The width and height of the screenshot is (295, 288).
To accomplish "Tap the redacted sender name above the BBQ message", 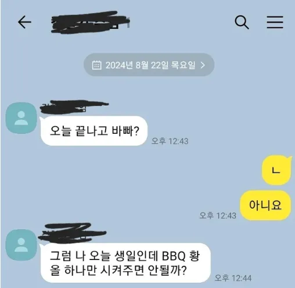I will [72, 233].
